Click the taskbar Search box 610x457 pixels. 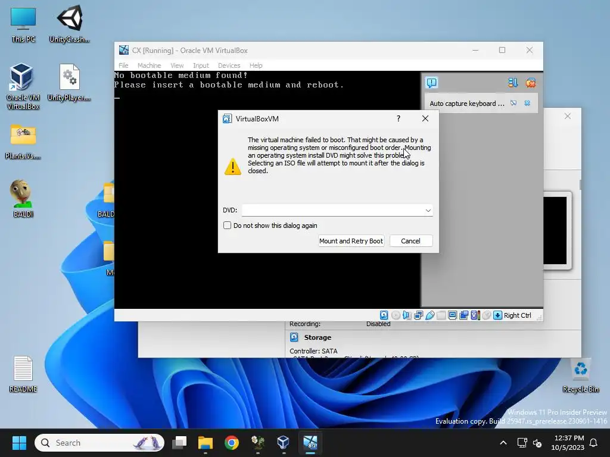pos(99,443)
